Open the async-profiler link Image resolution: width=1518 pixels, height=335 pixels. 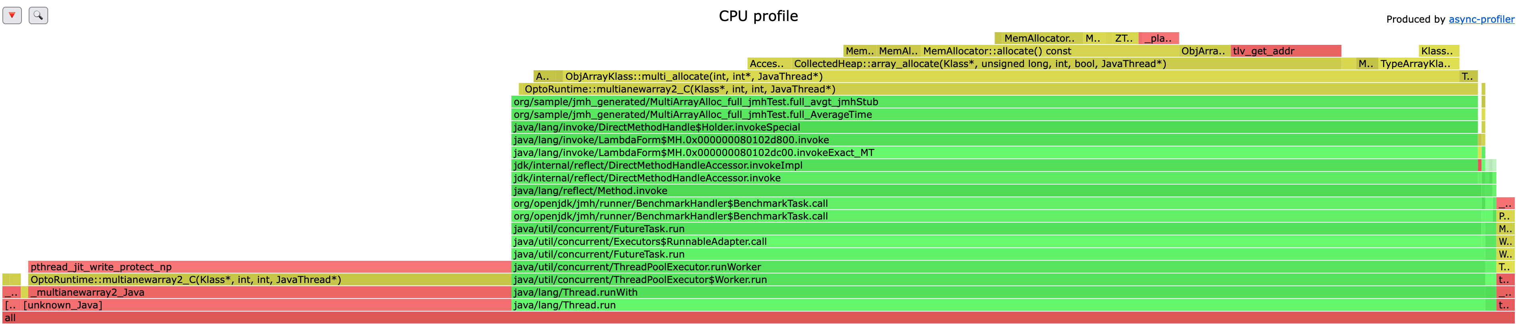1481,19
